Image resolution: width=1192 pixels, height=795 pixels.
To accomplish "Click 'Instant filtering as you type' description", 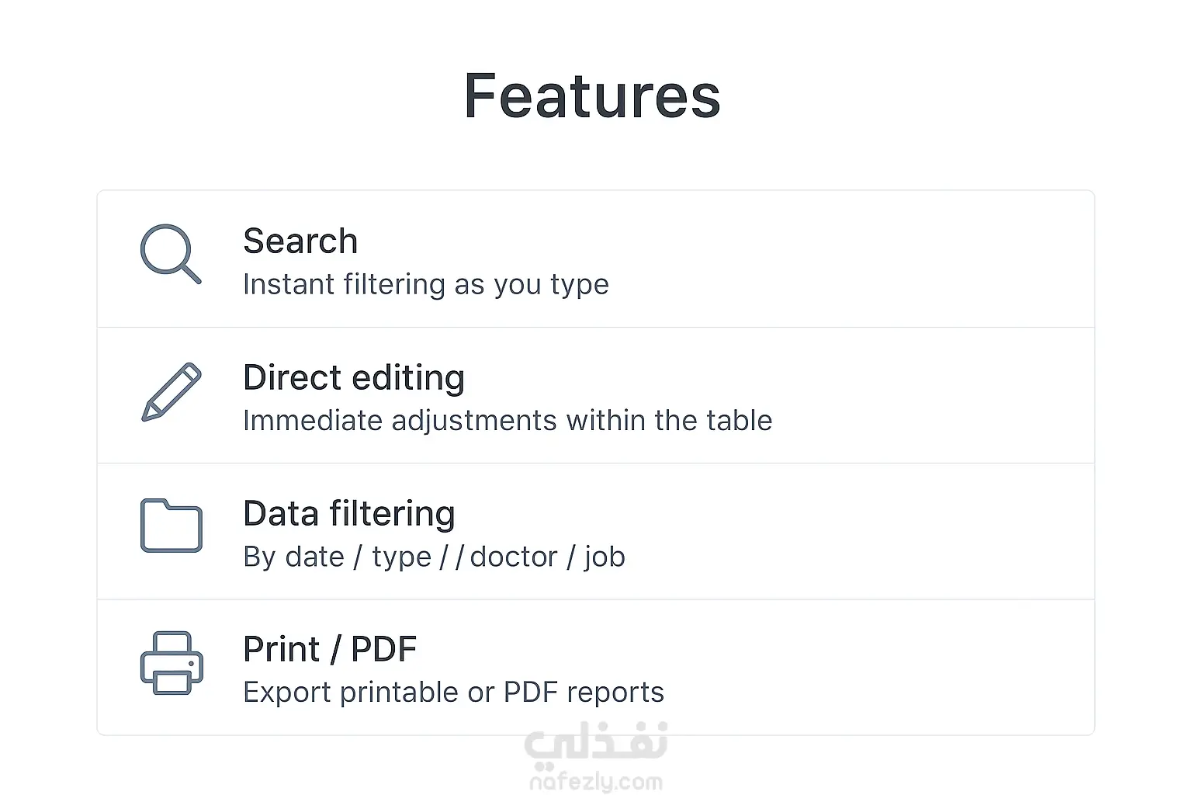I will pos(426,285).
